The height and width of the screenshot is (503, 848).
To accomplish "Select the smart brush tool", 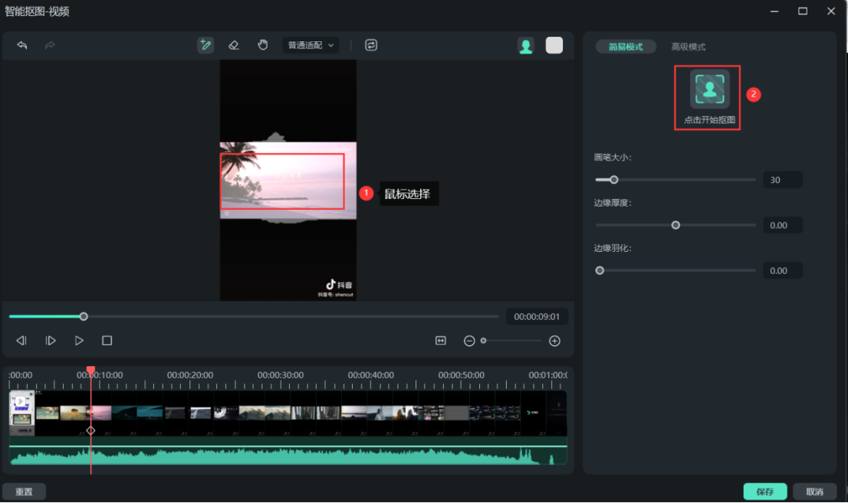I will click(x=205, y=45).
